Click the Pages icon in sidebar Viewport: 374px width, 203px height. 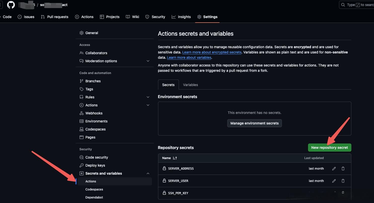click(82, 137)
